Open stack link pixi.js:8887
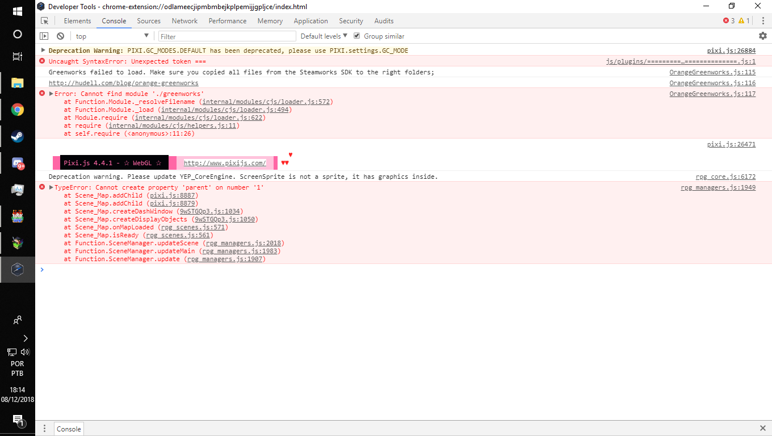The height and width of the screenshot is (436, 772). (173, 195)
